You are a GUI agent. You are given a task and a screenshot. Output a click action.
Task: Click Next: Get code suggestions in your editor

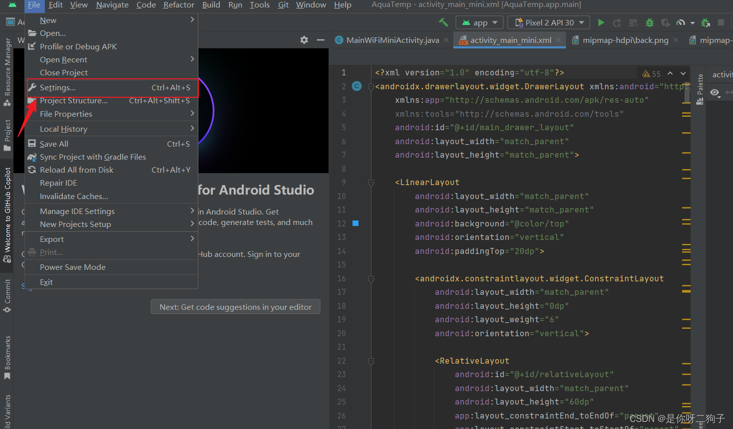(x=235, y=307)
